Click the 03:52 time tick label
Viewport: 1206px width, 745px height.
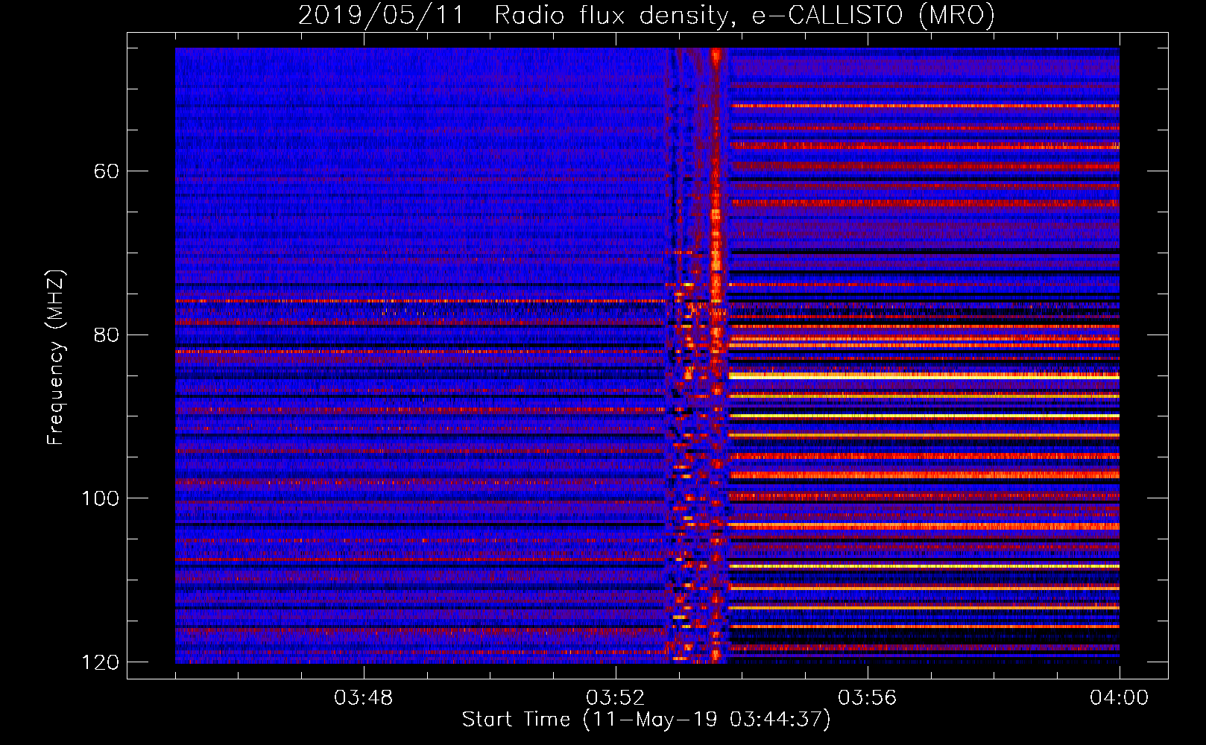tap(615, 698)
